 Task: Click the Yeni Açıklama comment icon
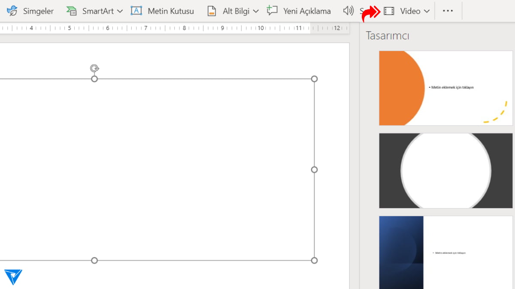tap(272, 10)
